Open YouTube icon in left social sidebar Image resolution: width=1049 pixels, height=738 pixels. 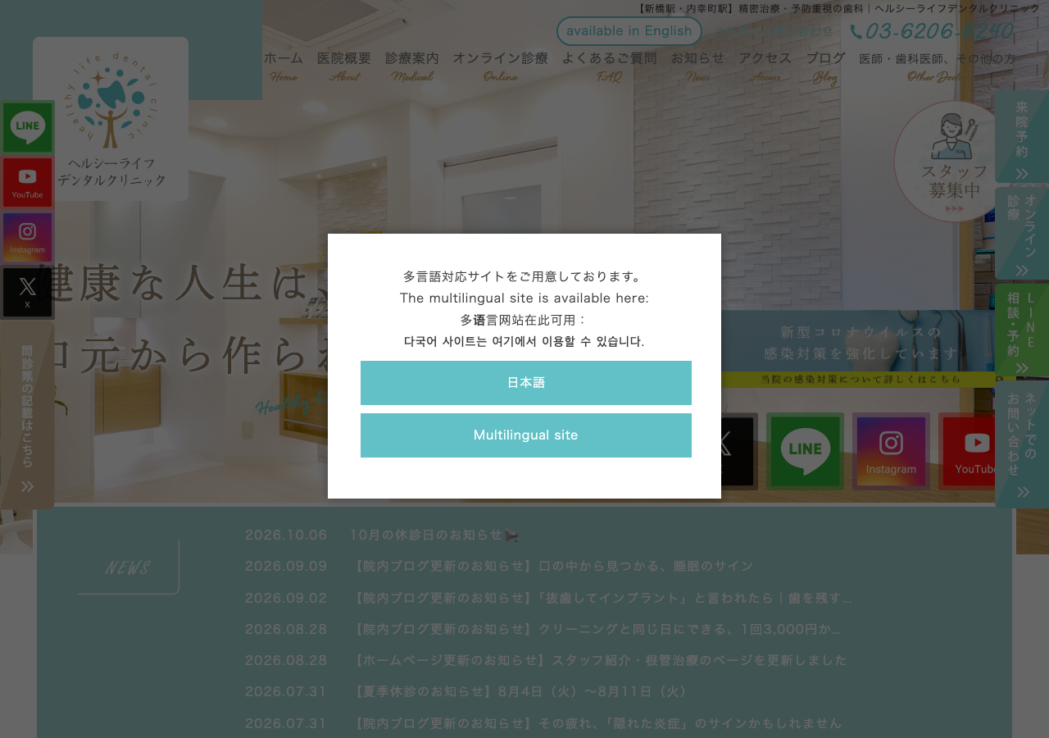[27, 182]
